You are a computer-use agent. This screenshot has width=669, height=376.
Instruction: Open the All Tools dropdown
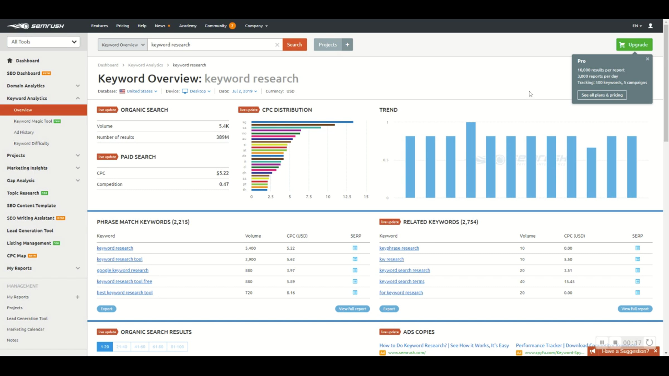(x=43, y=42)
